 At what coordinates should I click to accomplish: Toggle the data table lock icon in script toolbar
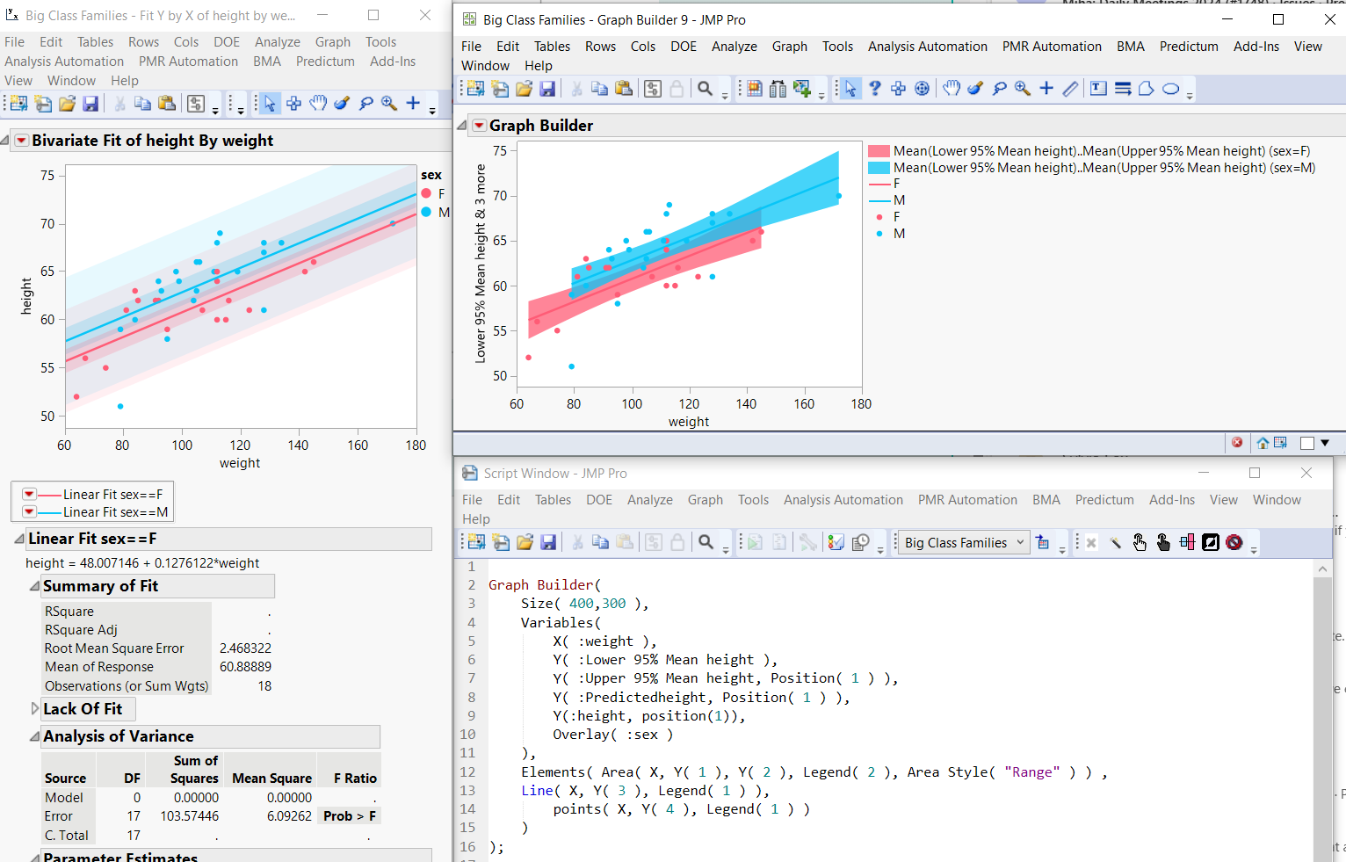tap(677, 542)
